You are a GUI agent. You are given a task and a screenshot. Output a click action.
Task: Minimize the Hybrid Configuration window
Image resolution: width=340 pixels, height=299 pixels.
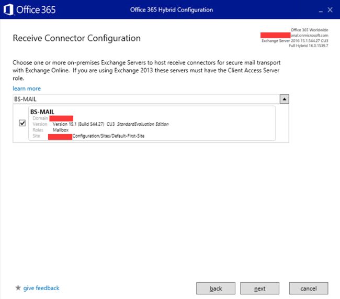tap(318, 10)
